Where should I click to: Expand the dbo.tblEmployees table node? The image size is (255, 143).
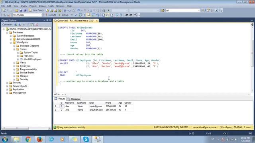(18, 59)
